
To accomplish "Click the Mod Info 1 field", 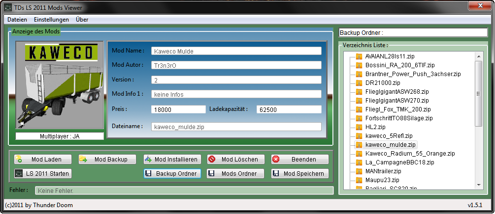I will [236, 94].
